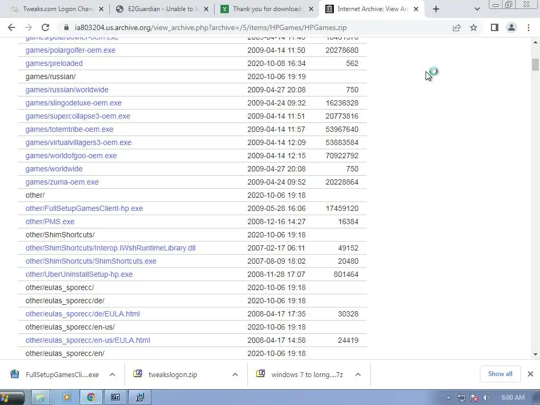Screen dimensions: 540x405
Task: Open Windows Media Player from taskbar
Action: click(x=66, y=398)
